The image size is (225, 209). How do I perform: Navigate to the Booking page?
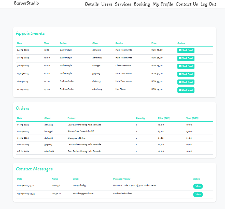142,4
